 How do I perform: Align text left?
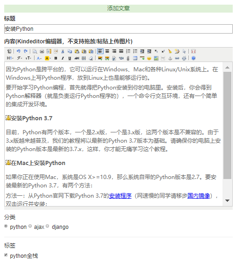pyautogui.click(x=100, y=51)
